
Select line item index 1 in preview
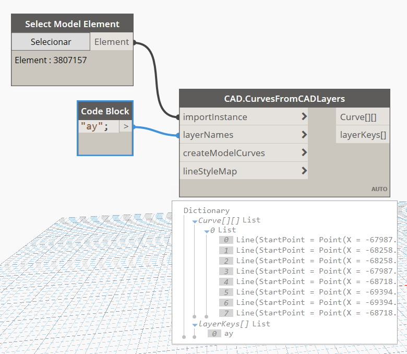click(308, 250)
